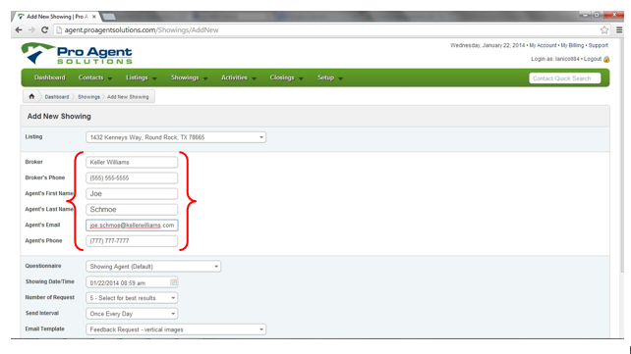Click the Broker input field
Viewport: 631px width, 354px height.
[132, 162]
